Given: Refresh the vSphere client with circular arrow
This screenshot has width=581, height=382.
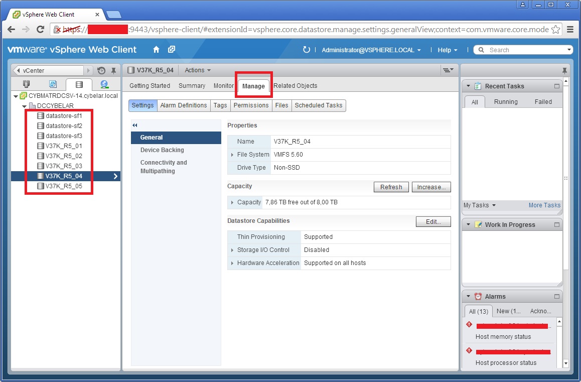Looking at the screenshot, I should point(306,49).
